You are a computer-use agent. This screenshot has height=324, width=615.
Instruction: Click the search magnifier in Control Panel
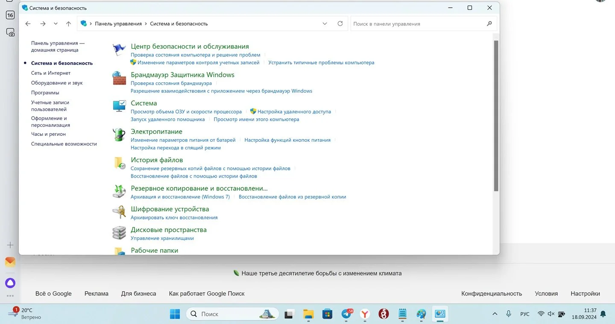(489, 24)
